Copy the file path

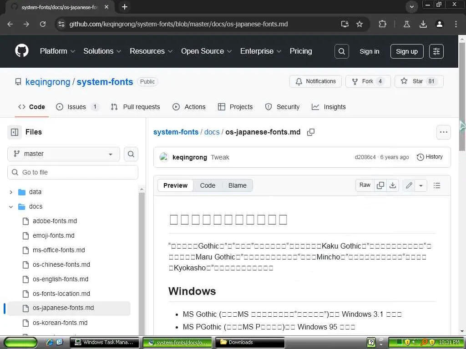point(310,132)
